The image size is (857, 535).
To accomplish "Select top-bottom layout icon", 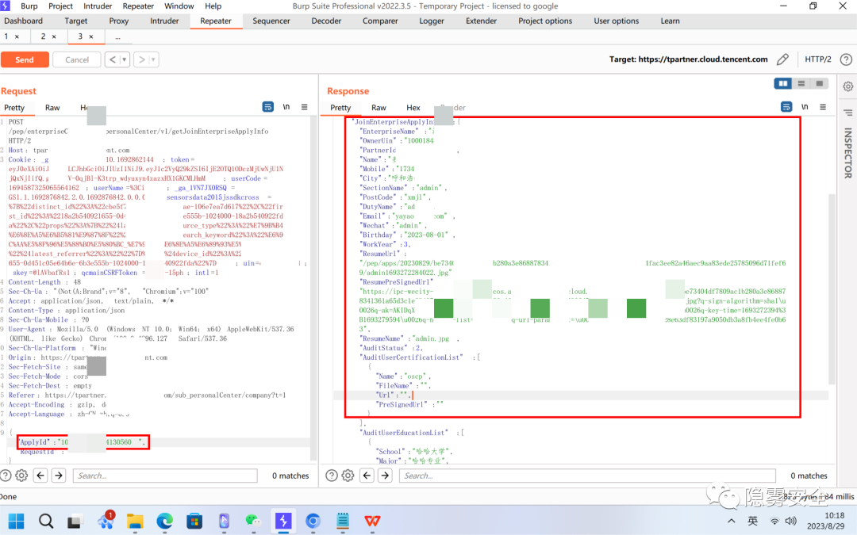I will tap(801, 83).
